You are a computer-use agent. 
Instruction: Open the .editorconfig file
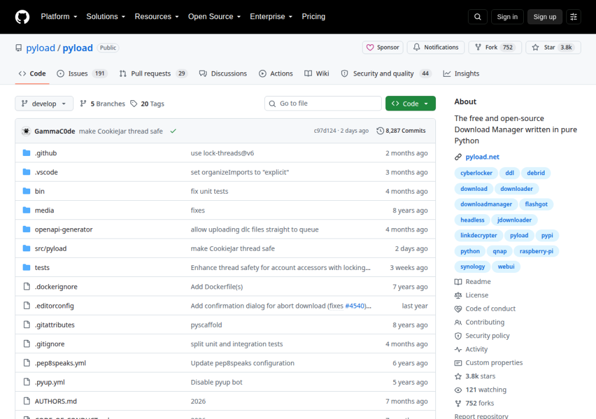pyautogui.click(x=54, y=306)
